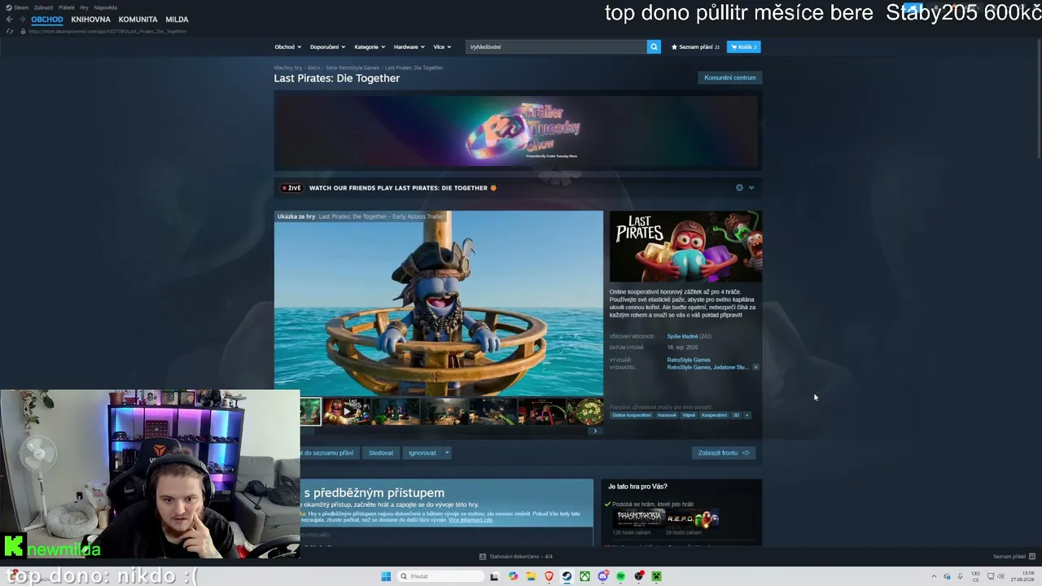
Task: Play the main trailer video preview
Action: (x=439, y=304)
